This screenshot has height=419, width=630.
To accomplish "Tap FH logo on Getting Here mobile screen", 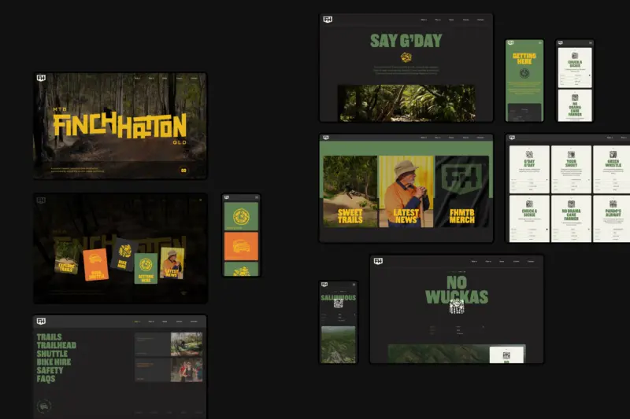I will pyautogui.click(x=510, y=42).
